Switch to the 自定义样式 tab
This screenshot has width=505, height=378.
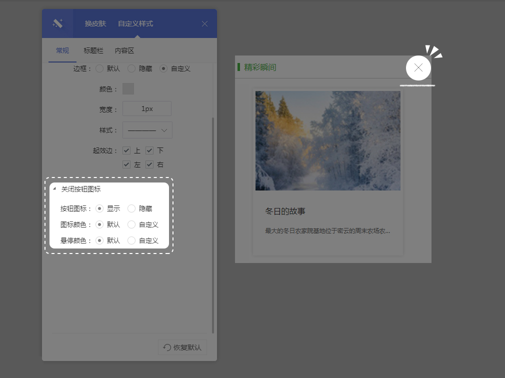[x=135, y=23]
